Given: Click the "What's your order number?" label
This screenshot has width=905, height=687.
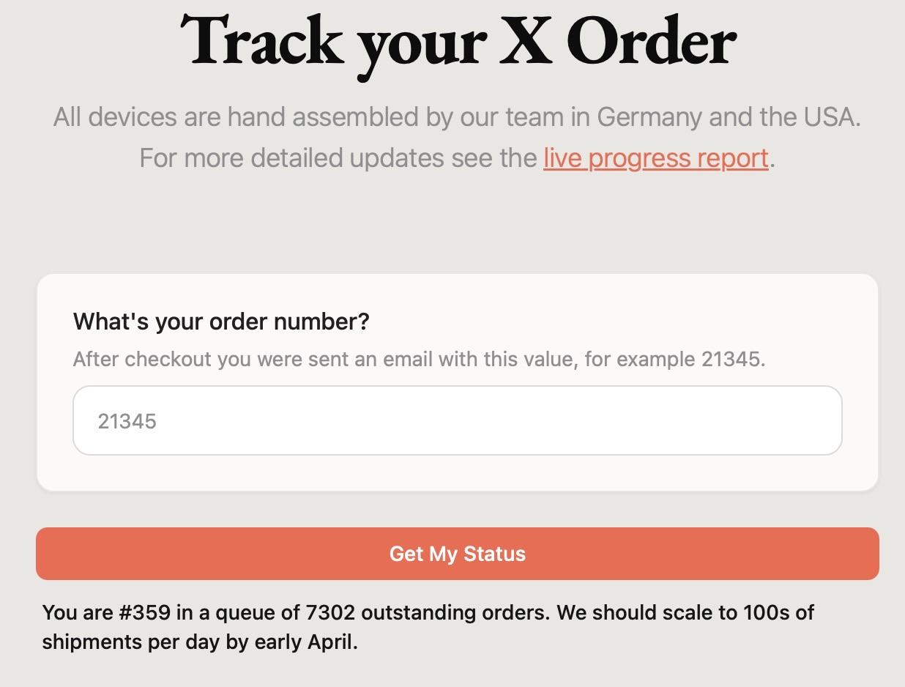Looking at the screenshot, I should pos(221,321).
